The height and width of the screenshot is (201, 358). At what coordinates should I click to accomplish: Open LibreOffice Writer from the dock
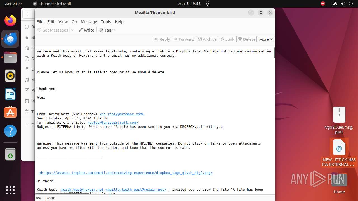[10, 94]
